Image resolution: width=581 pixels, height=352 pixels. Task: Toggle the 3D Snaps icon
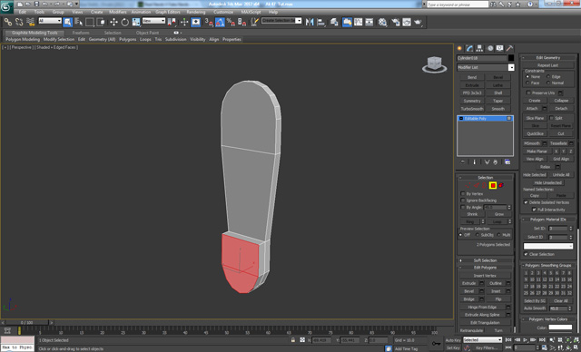point(209,22)
